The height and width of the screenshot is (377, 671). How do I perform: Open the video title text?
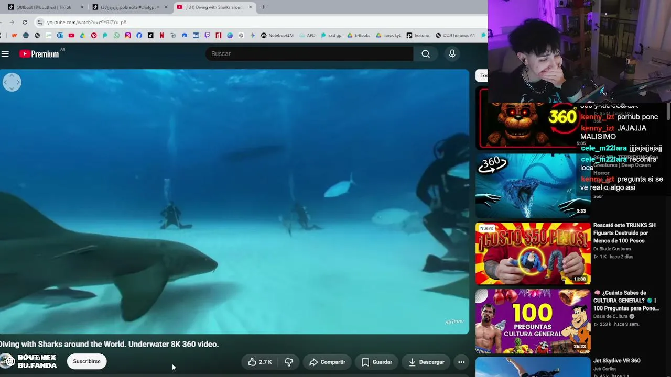[110, 344]
